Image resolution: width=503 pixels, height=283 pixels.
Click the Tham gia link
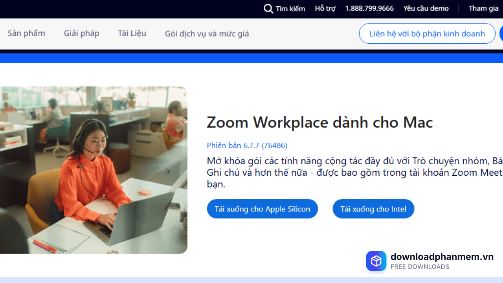(x=483, y=9)
